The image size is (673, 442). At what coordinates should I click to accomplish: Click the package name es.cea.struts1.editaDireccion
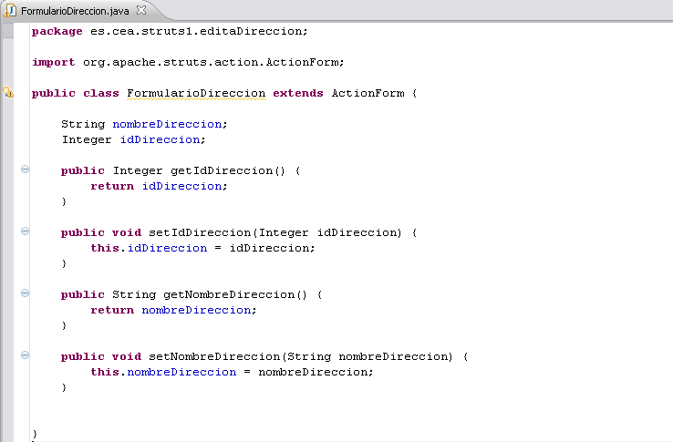(x=197, y=31)
